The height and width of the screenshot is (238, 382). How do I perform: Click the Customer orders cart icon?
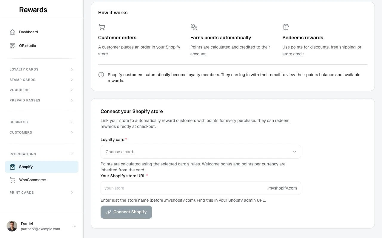(102, 27)
